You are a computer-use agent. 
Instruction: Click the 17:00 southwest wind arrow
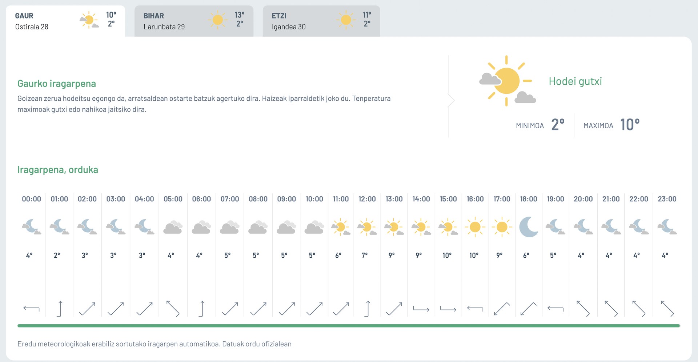click(502, 309)
